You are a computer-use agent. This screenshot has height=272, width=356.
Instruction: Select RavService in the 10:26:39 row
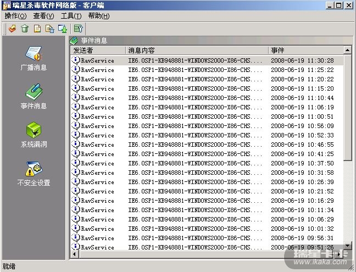[x=97, y=182]
